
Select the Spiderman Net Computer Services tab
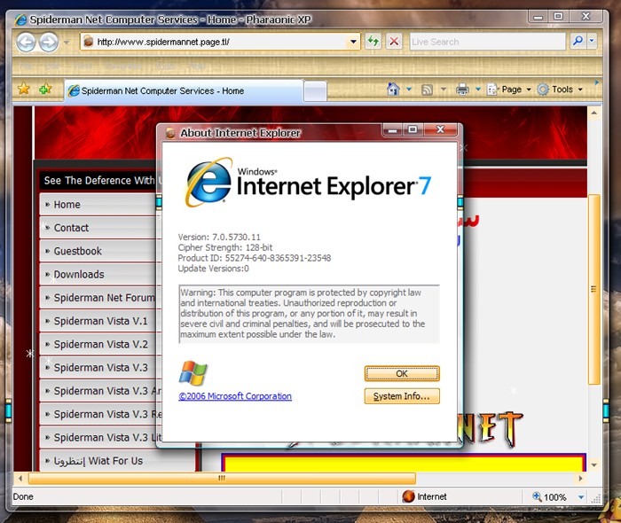[x=184, y=90]
